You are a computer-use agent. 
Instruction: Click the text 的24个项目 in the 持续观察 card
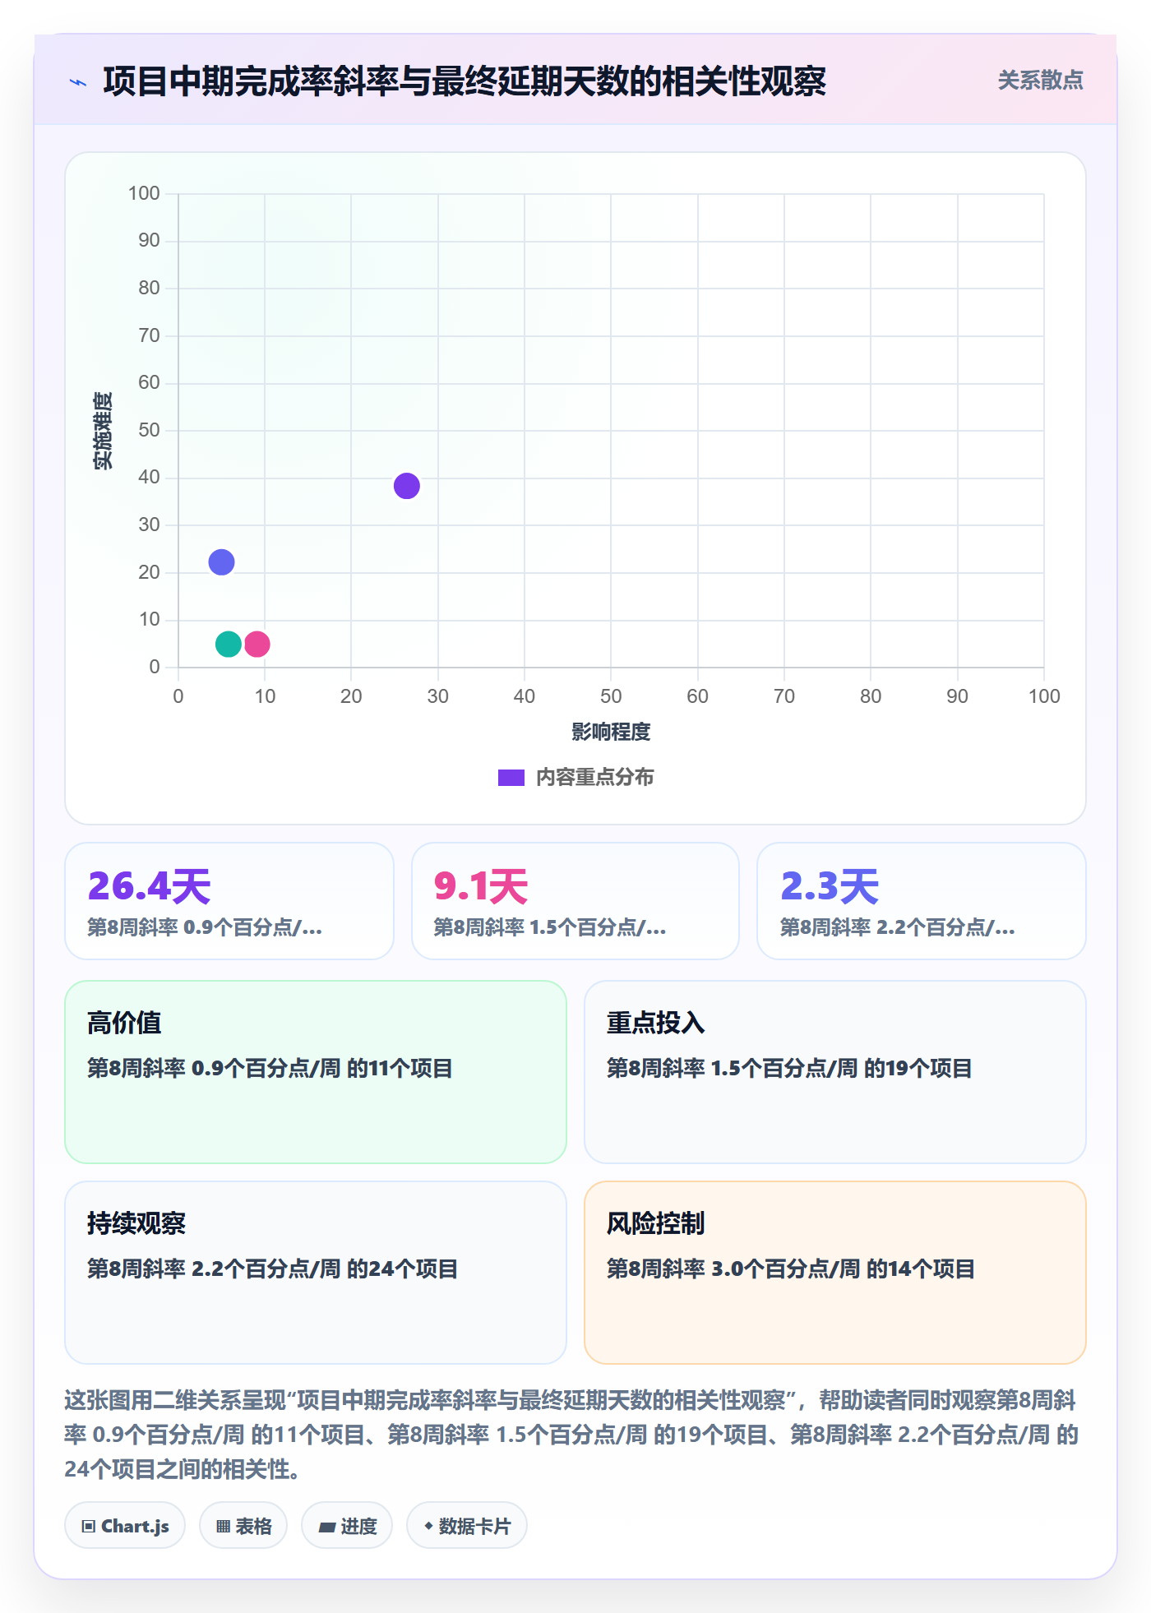(x=403, y=1269)
